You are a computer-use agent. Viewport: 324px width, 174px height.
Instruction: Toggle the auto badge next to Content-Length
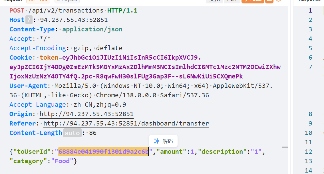click(72, 133)
